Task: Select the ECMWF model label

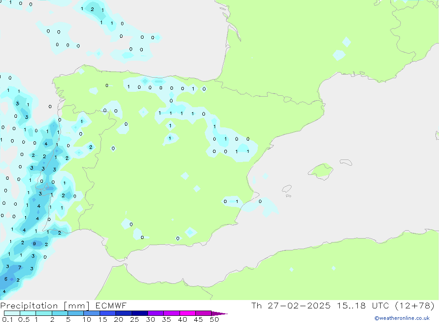Action: coord(112,306)
